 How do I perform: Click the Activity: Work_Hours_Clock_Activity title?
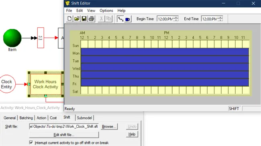(x=30, y=108)
